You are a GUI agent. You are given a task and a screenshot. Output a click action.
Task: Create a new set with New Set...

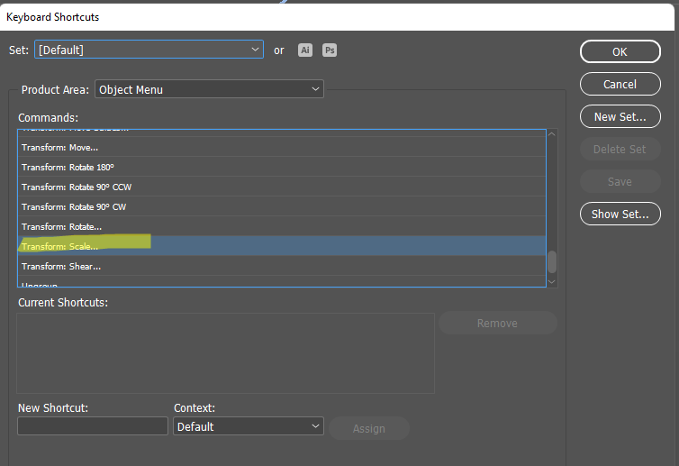620,116
